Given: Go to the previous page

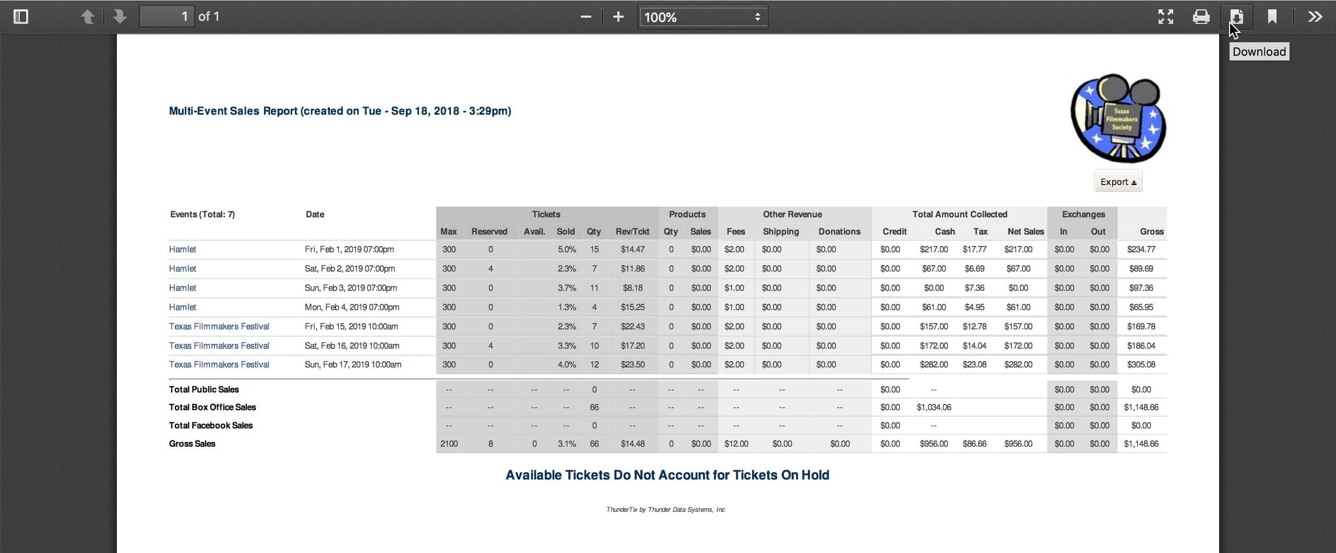Looking at the screenshot, I should (x=88, y=16).
